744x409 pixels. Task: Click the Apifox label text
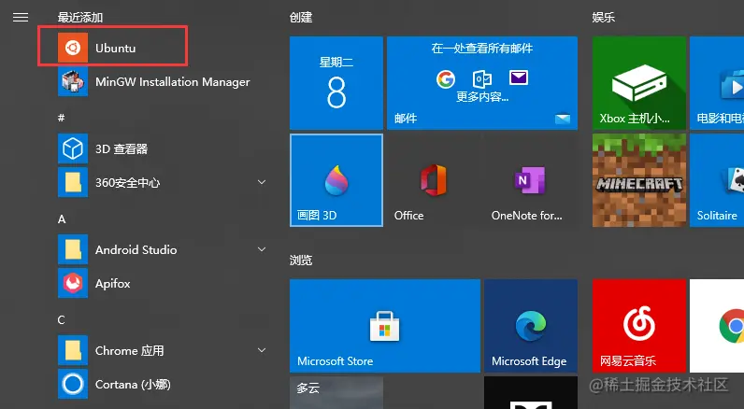pos(113,284)
